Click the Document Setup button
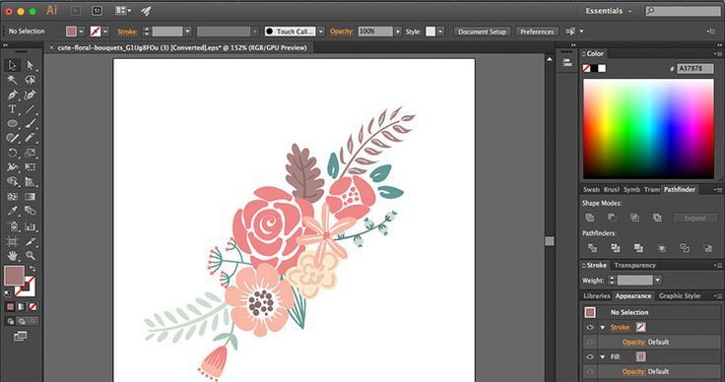The width and height of the screenshot is (725, 382). [483, 32]
